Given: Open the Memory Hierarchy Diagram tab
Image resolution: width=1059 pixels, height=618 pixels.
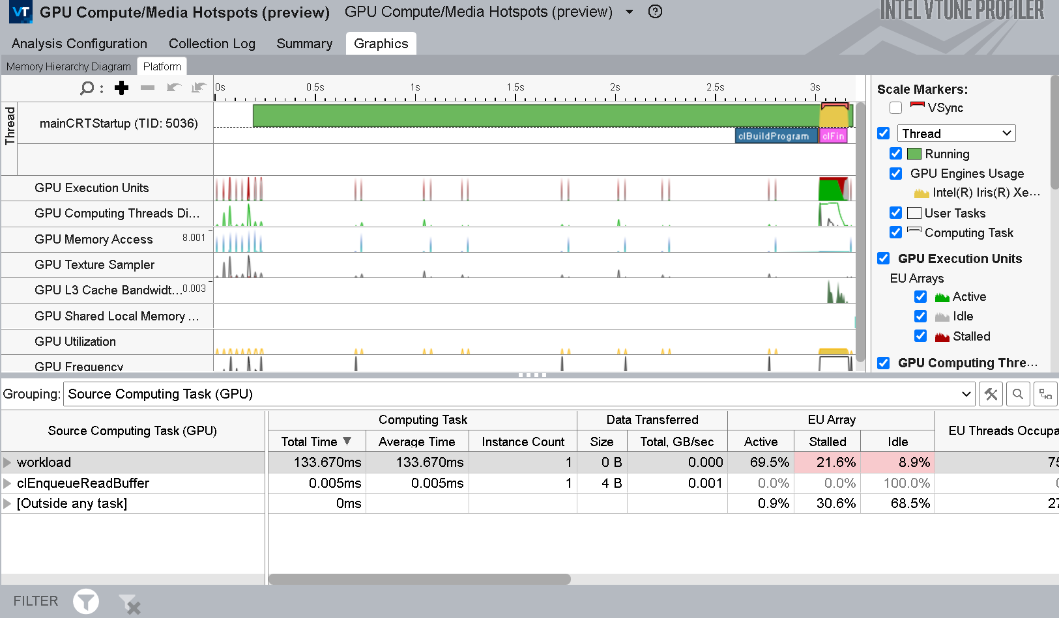Looking at the screenshot, I should 68,66.
